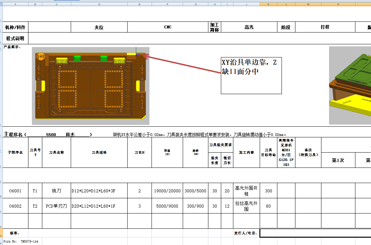Click the 夹位 header cell
The width and height of the screenshot is (371, 245).
[x=99, y=27]
